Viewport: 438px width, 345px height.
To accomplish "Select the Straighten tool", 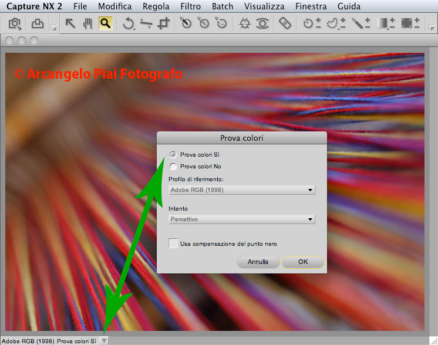I will pos(146,23).
